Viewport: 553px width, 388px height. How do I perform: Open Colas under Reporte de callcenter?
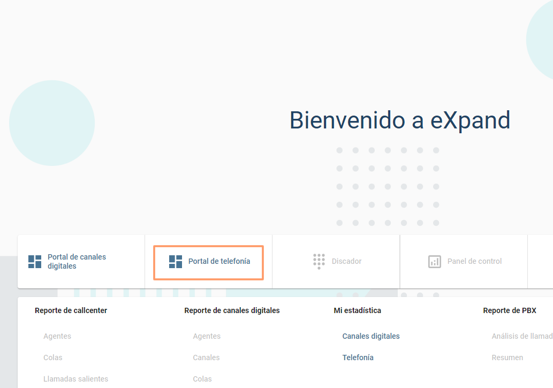(53, 357)
